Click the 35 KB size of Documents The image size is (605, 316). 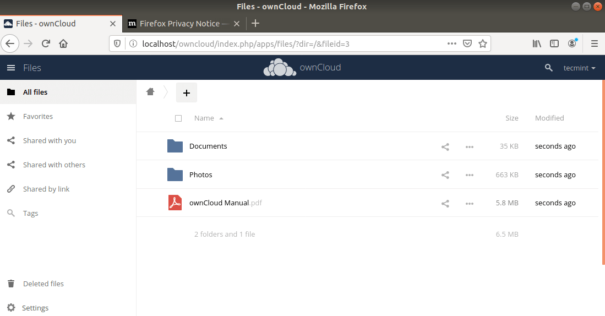509,146
